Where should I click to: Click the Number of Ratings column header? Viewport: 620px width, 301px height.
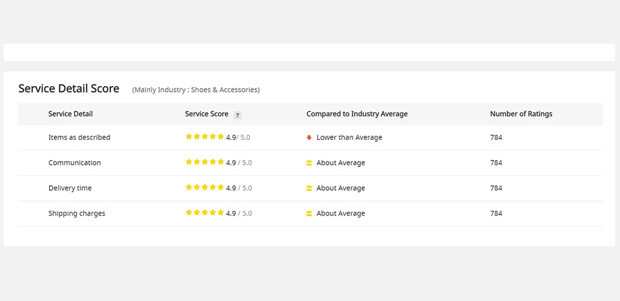(521, 114)
